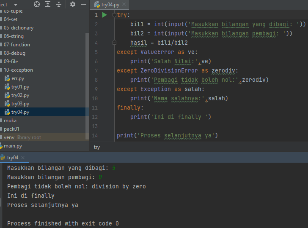Select main.py in project tree
This screenshot has height=228, width=308.
pos(13,146)
